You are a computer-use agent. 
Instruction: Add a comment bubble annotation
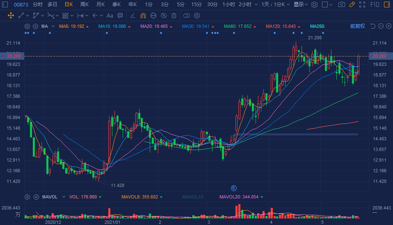pos(120,16)
